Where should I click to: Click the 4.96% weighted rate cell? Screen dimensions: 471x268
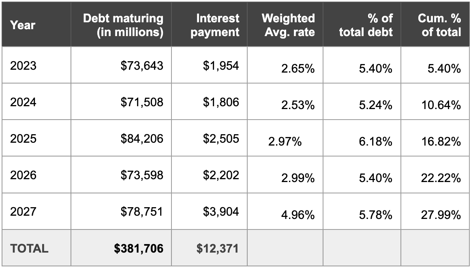[298, 215]
